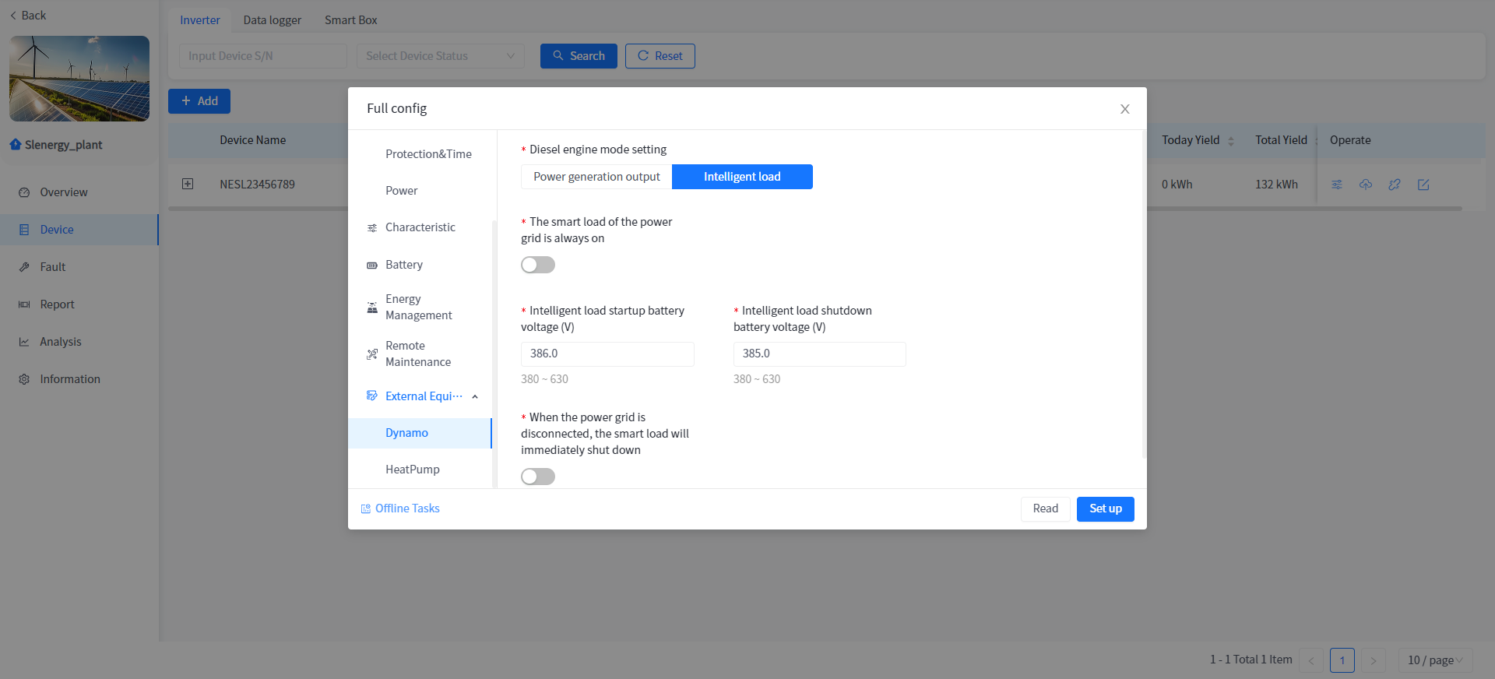Toggle smart load shutdown on grid disconnect

coord(538,477)
